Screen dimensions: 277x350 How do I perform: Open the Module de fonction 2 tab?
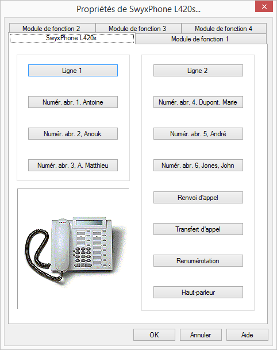(52, 28)
